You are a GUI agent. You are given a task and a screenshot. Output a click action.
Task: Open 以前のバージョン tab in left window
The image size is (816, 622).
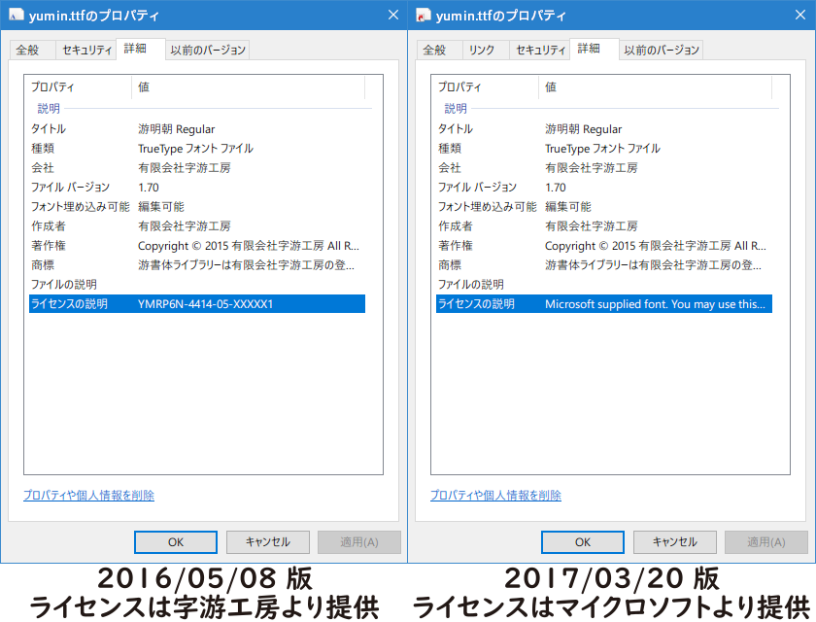click(x=208, y=50)
